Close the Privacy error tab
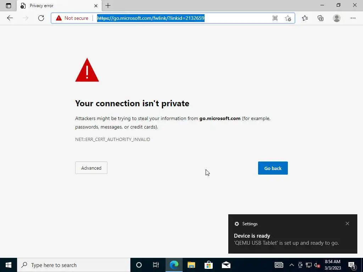 pyautogui.click(x=96, y=6)
